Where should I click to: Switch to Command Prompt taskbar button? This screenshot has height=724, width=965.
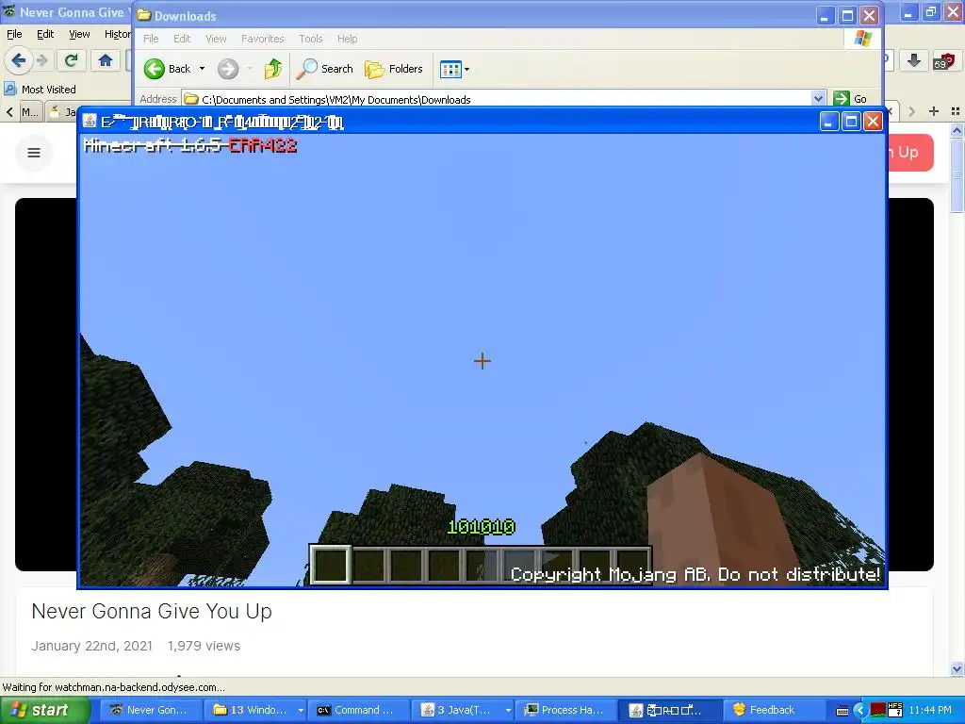click(359, 710)
